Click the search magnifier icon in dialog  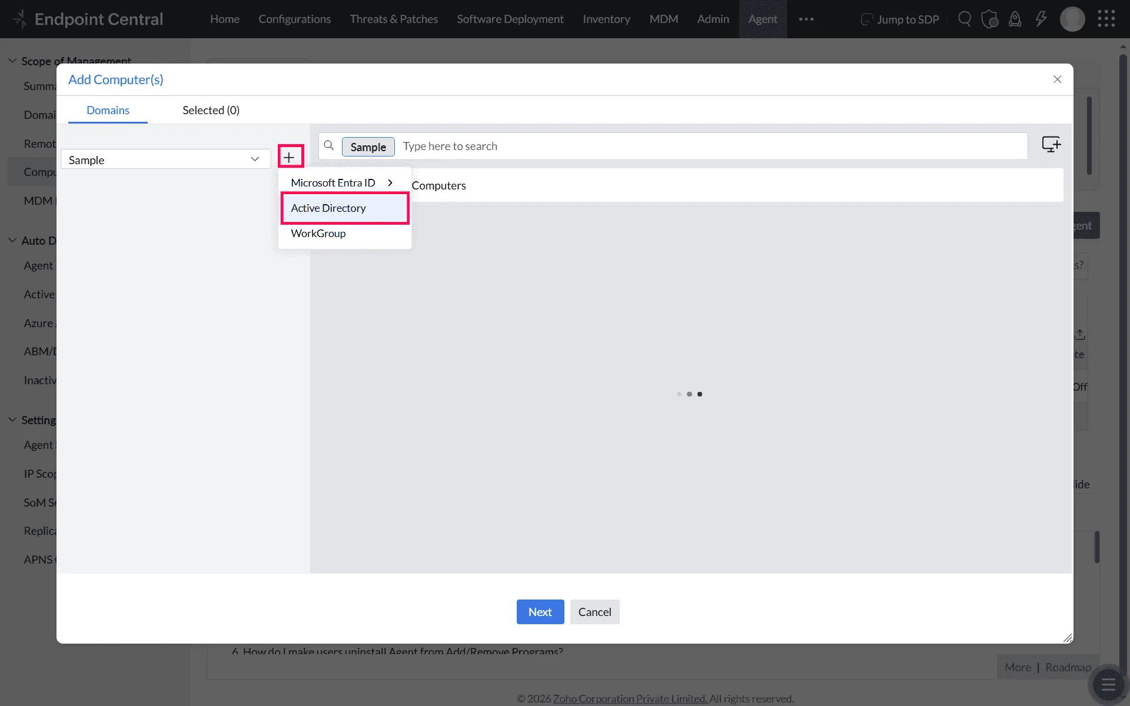pos(329,145)
